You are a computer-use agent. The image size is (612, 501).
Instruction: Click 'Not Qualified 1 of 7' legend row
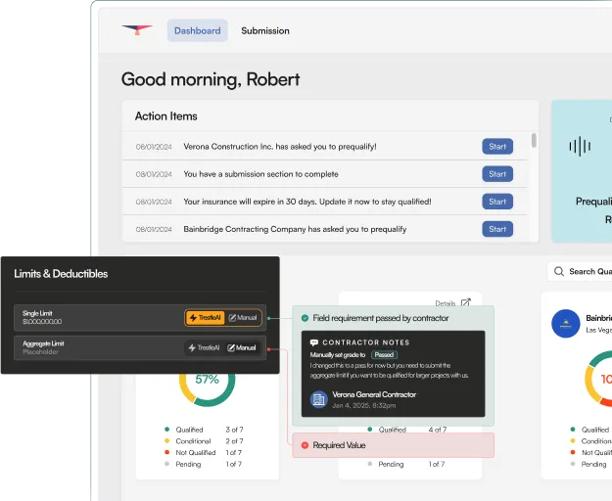(204, 453)
